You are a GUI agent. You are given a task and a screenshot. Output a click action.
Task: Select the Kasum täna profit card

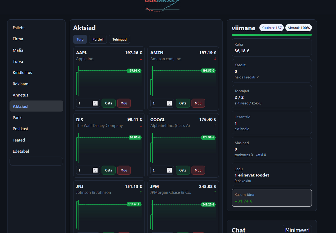272,198
